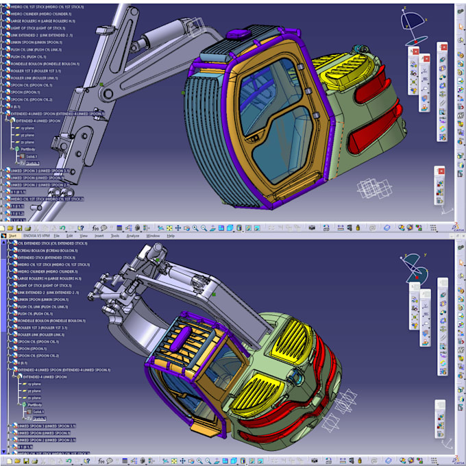
Task: Click Coincidence Constraint icon in top floating toolbar
Action: pyautogui.click(x=443, y=60)
